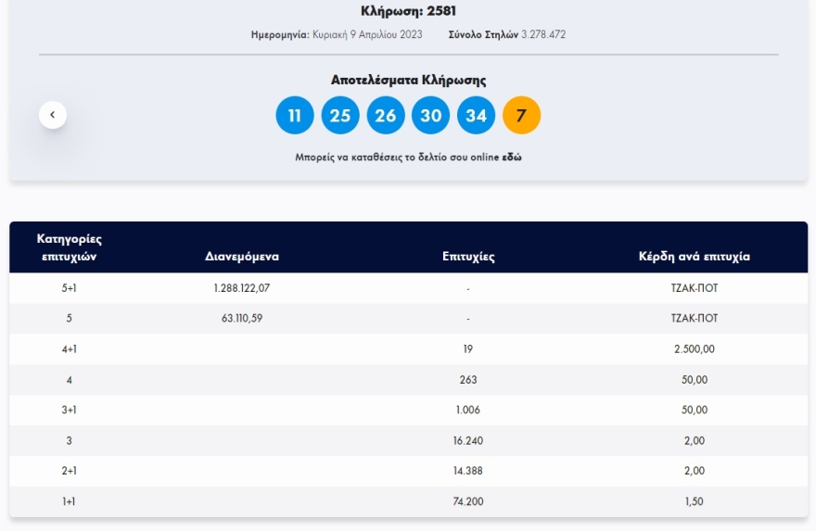Open the 'εδώ' online ticket link
The width and height of the screenshot is (816, 531).
[512, 158]
